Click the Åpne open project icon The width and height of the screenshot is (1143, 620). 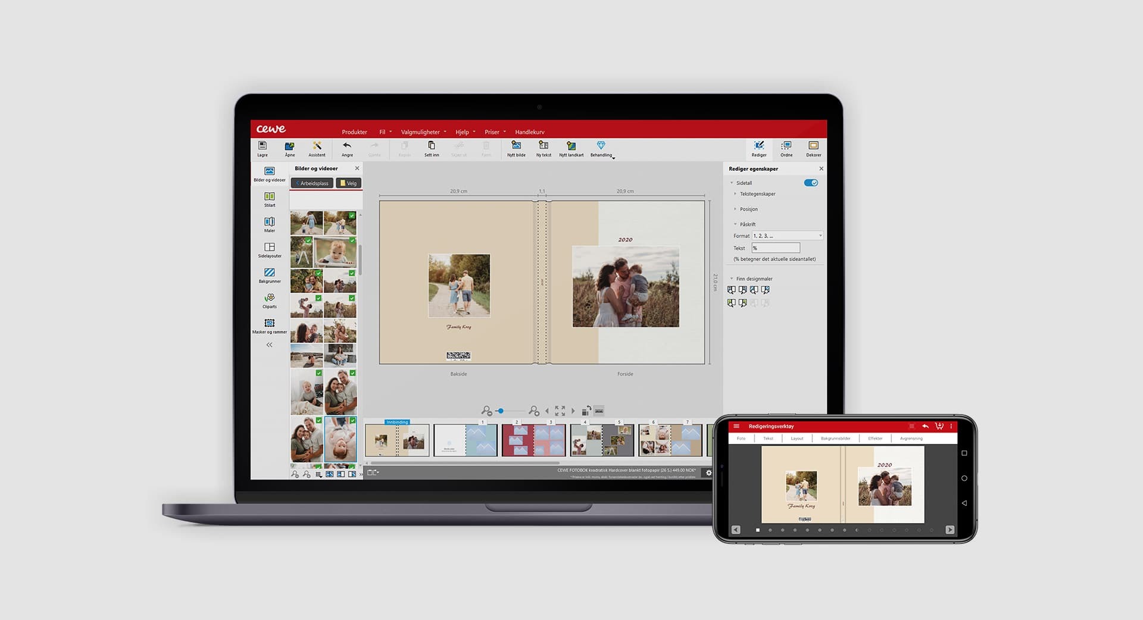click(289, 146)
